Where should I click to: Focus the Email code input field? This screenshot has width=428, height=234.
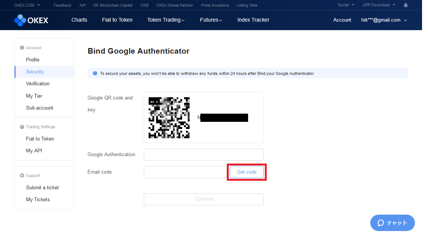(186, 172)
